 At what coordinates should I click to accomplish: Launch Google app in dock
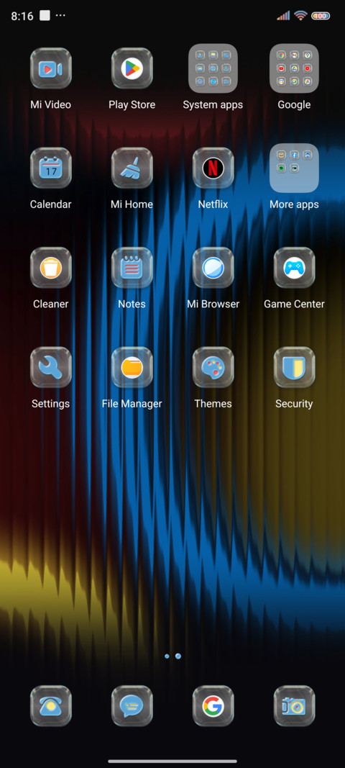(213, 706)
